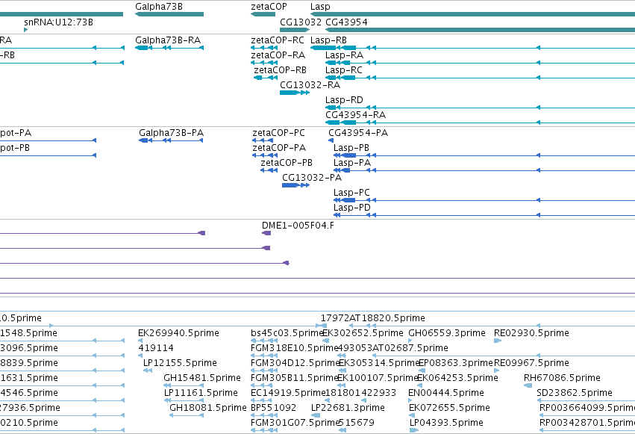Click the zetaCOP-PB protein label
Image resolution: width=635 pixels, height=434 pixels.
[287, 163]
